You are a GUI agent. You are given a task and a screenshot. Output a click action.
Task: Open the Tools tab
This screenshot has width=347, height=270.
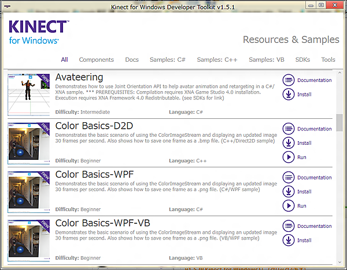click(328, 59)
